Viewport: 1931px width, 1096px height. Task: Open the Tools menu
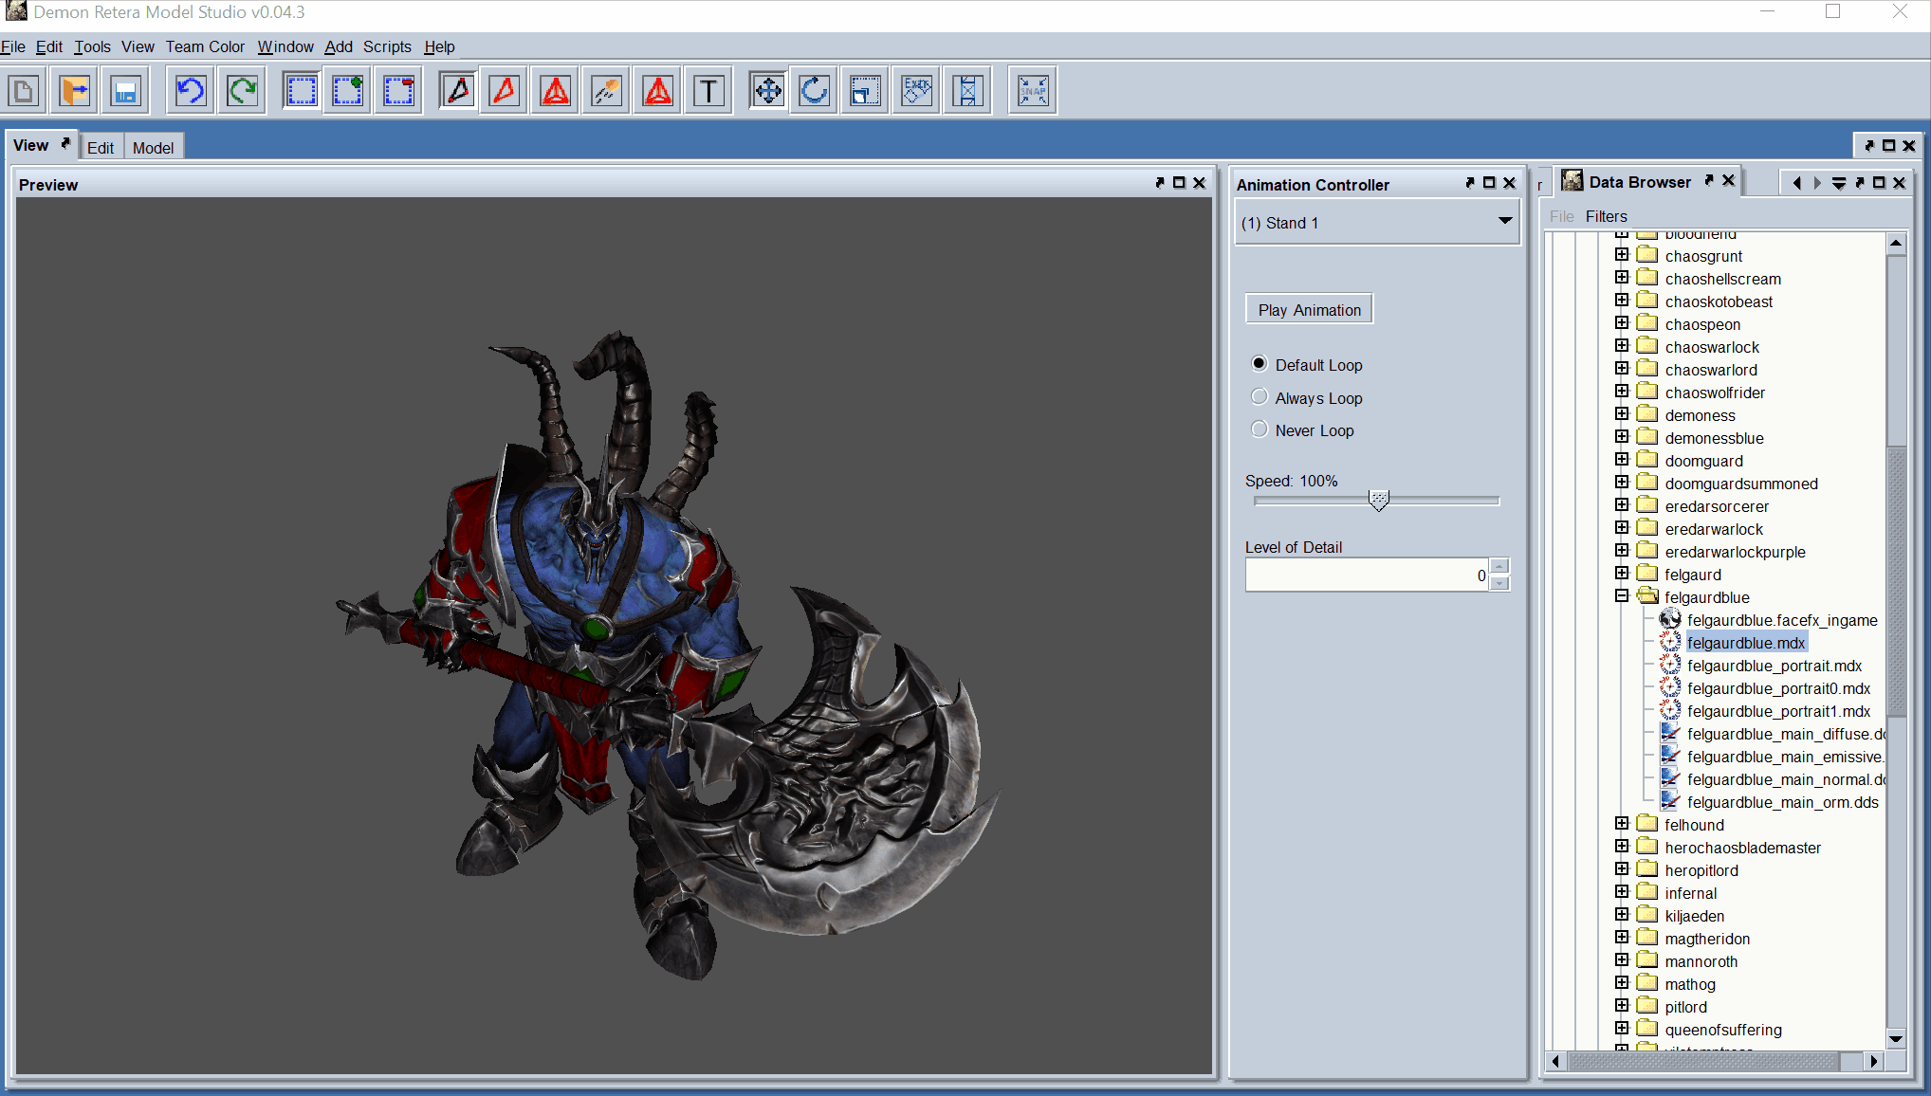[92, 46]
